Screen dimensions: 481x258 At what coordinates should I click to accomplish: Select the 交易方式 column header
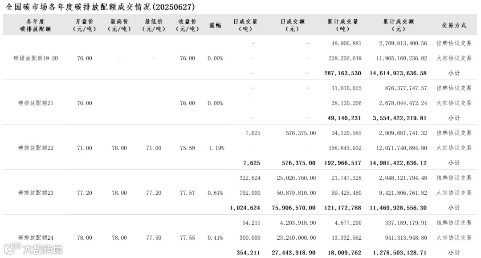tap(454, 25)
